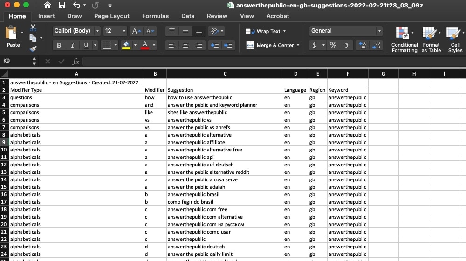Open the Customize Quick Access Toolbar arrow
Image resolution: width=466 pixels, height=261 pixels.
(110, 5)
